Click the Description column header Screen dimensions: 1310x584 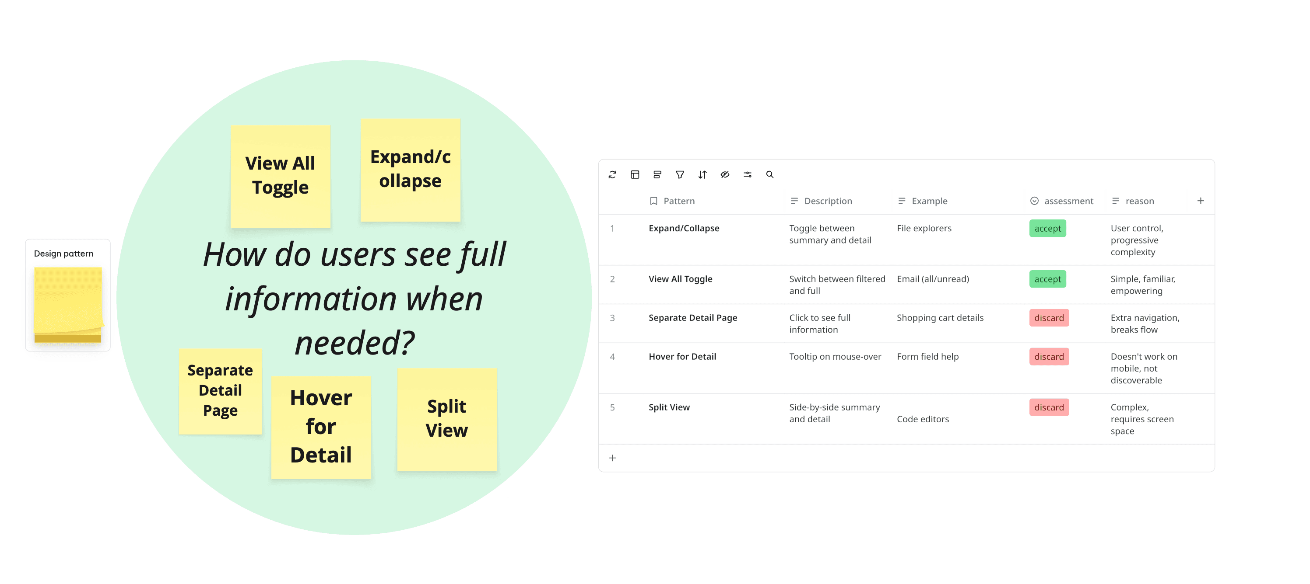821,201
